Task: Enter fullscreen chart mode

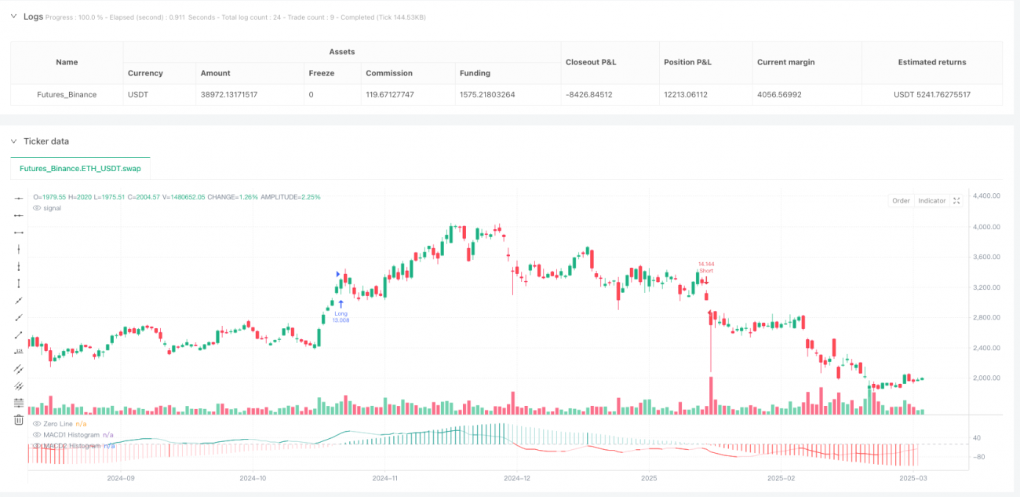Action: (x=956, y=201)
